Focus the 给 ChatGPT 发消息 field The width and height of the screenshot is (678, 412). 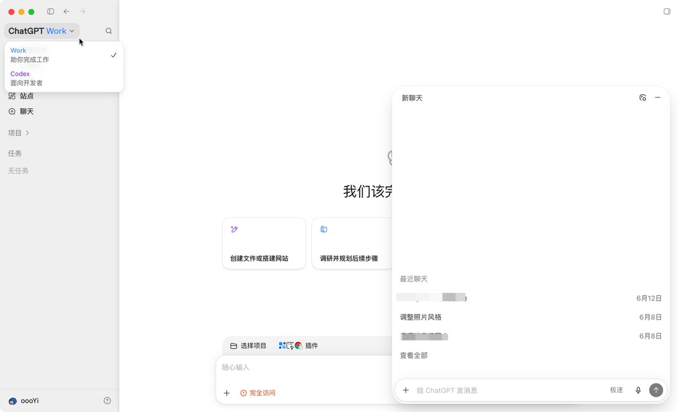coord(508,390)
